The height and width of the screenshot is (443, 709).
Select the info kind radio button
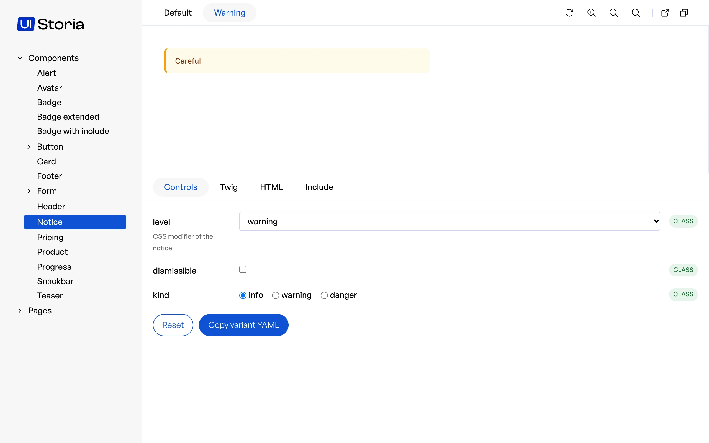click(x=243, y=295)
